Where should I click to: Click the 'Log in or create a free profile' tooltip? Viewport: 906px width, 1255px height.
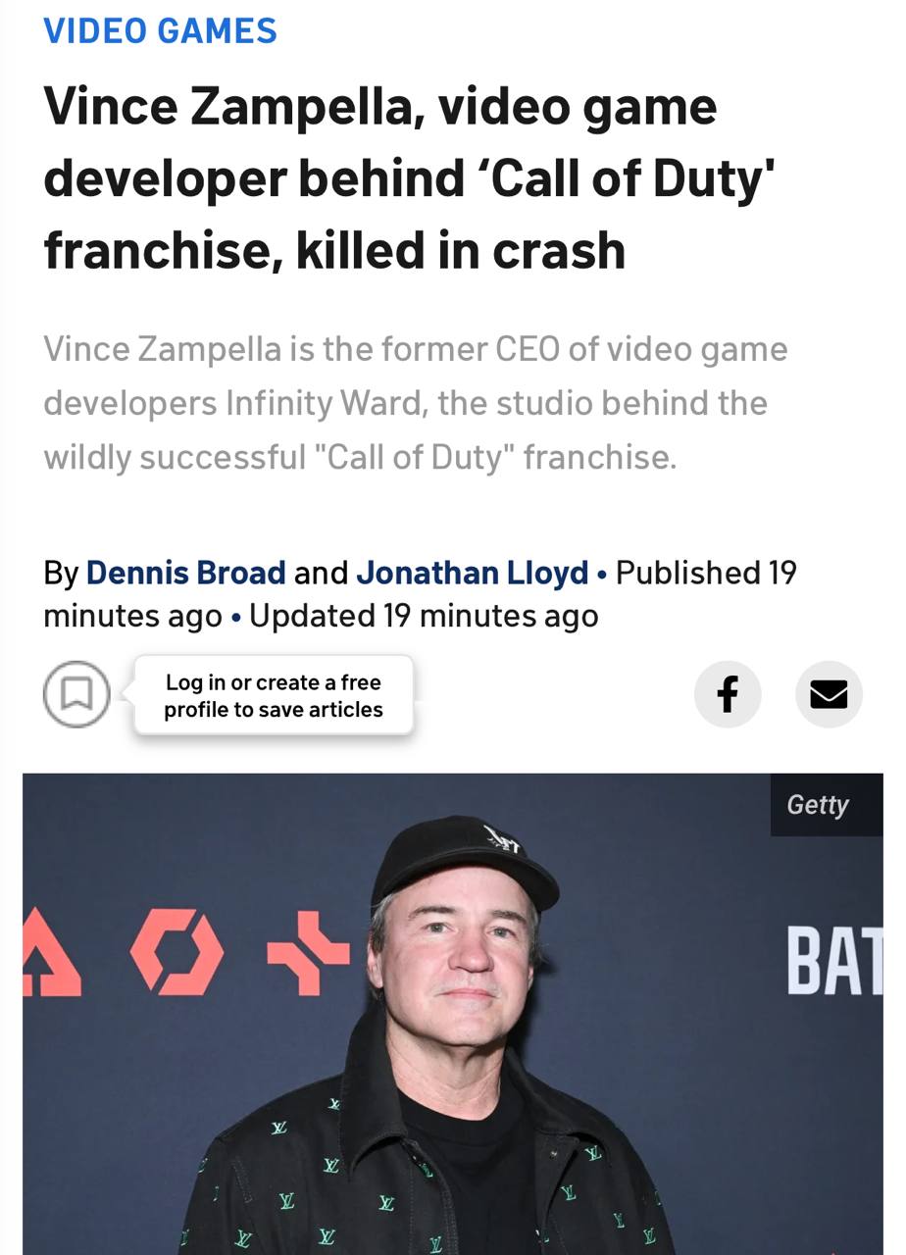[274, 695]
